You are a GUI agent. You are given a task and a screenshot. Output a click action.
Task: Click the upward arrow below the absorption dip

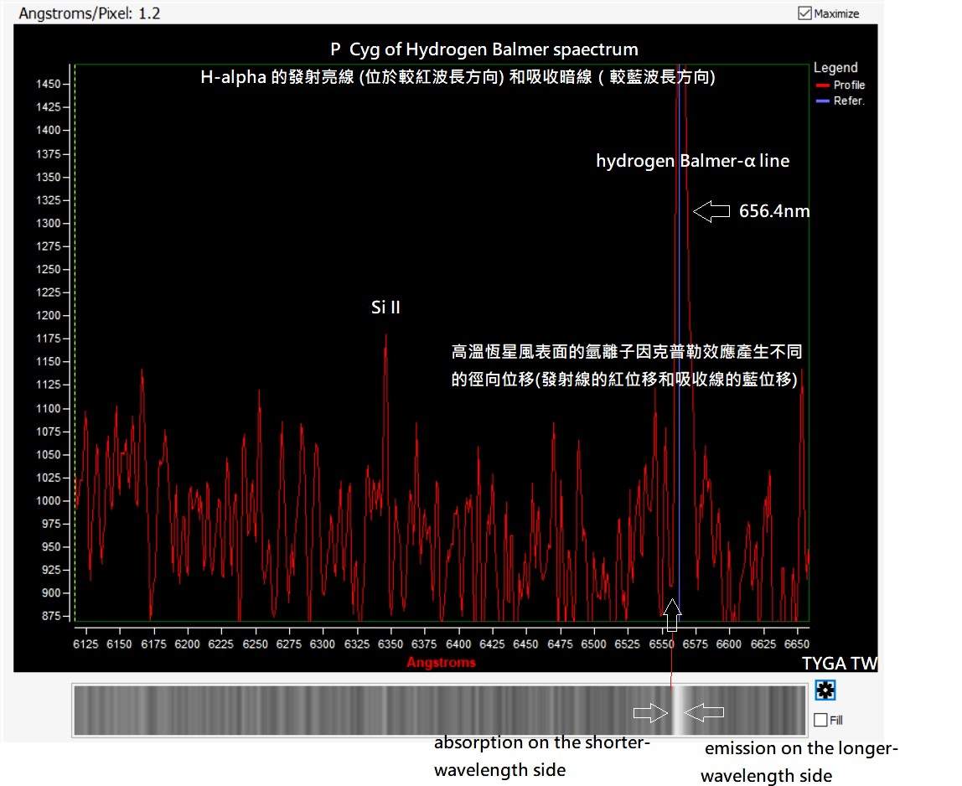[672, 614]
